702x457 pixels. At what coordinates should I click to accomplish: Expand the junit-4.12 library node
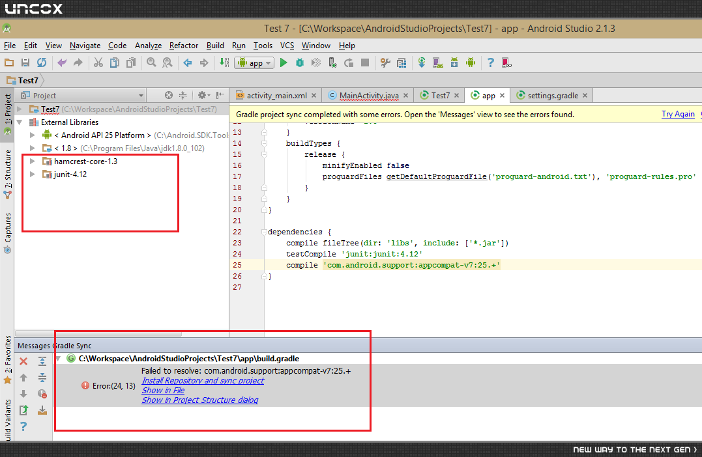(x=33, y=174)
